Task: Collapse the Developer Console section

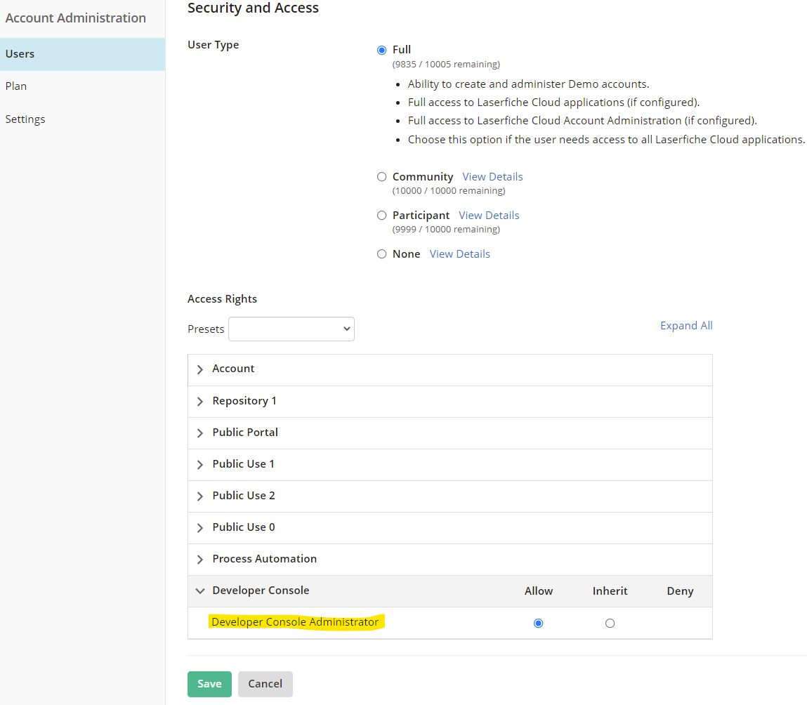Action: (200, 591)
